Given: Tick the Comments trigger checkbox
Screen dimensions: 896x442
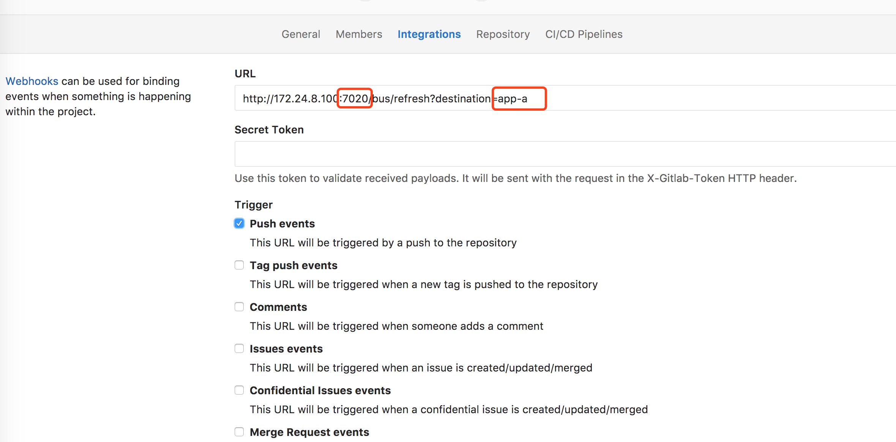Looking at the screenshot, I should point(239,307).
